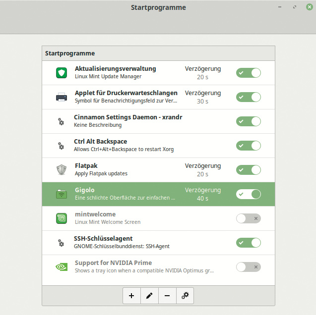Click the Flatpak grey shield icon
This screenshot has width=316, height=315.
pos(62,170)
